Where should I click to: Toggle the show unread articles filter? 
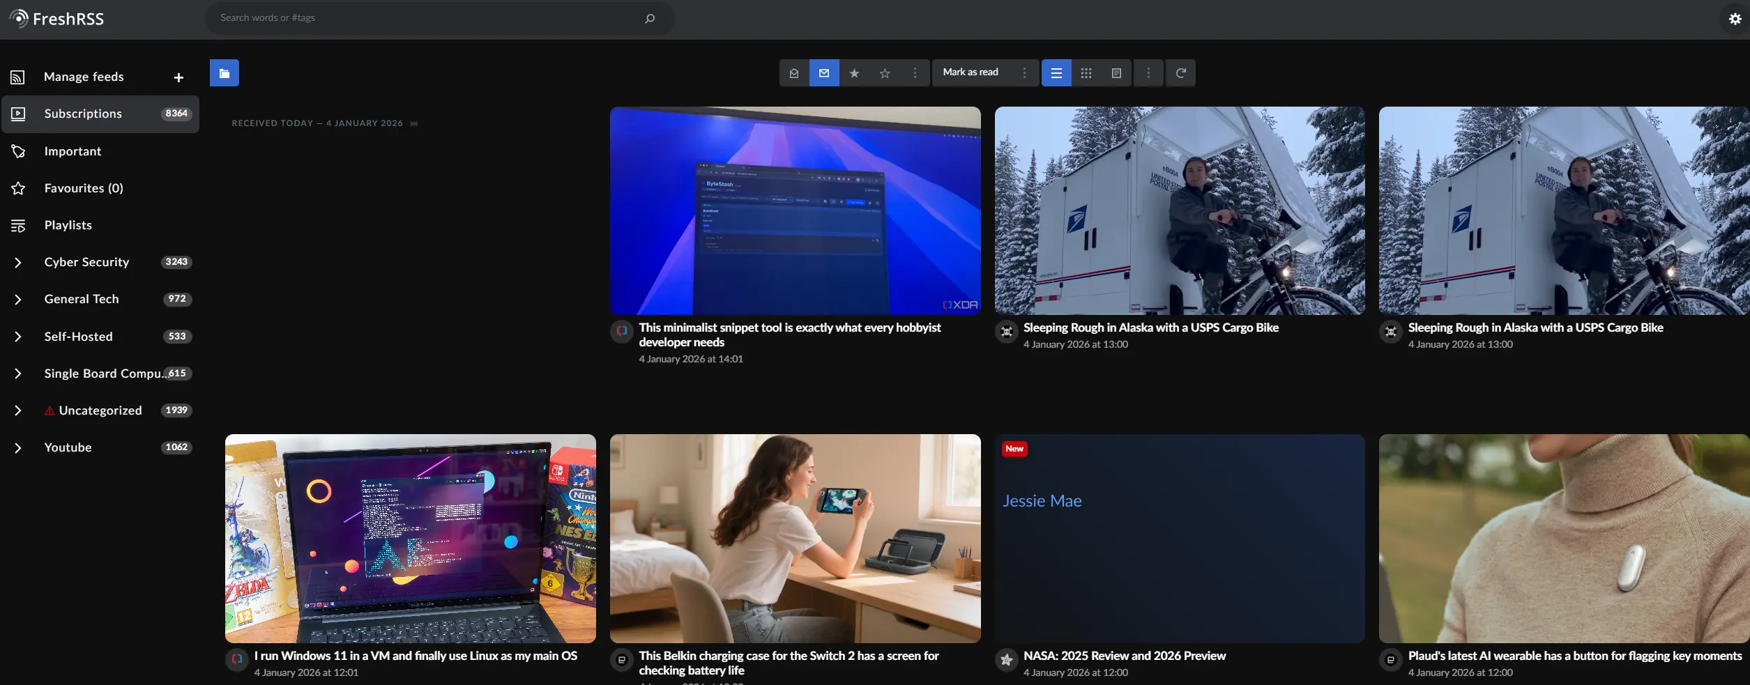pos(824,73)
